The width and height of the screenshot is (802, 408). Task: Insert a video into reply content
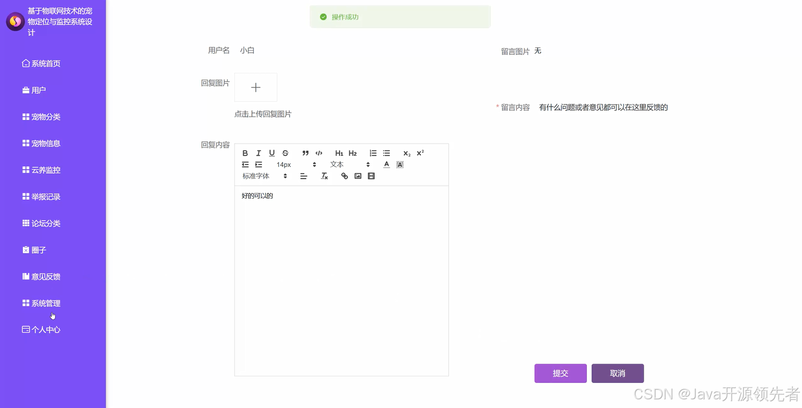coord(371,176)
